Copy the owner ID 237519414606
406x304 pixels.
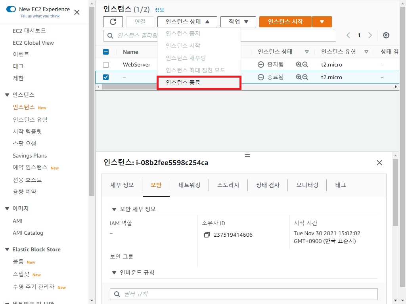[207, 235]
